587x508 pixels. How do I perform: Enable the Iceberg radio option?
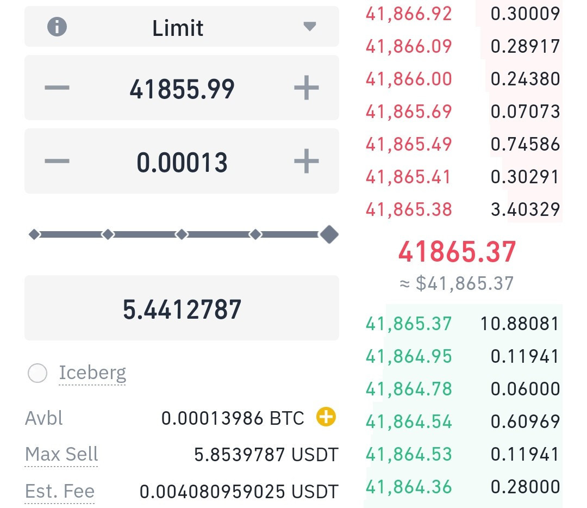click(x=38, y=373)
